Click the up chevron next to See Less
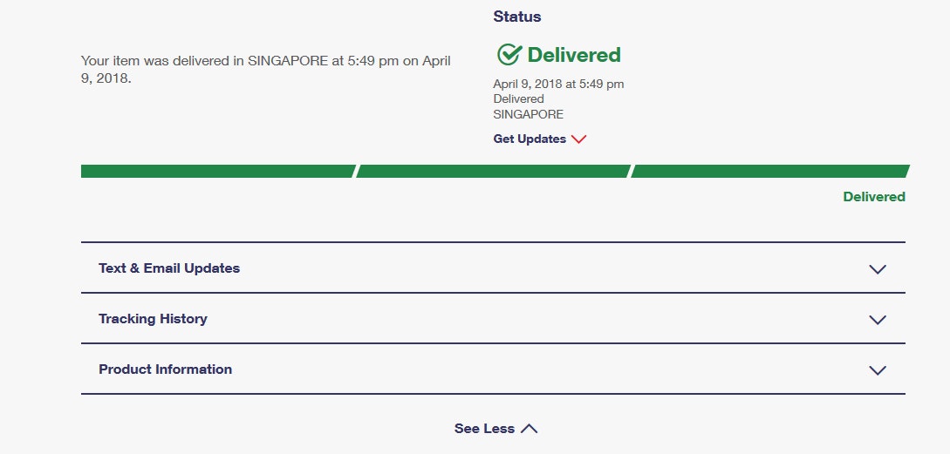This screenshot has width=950, height=454. pos(529,429)
